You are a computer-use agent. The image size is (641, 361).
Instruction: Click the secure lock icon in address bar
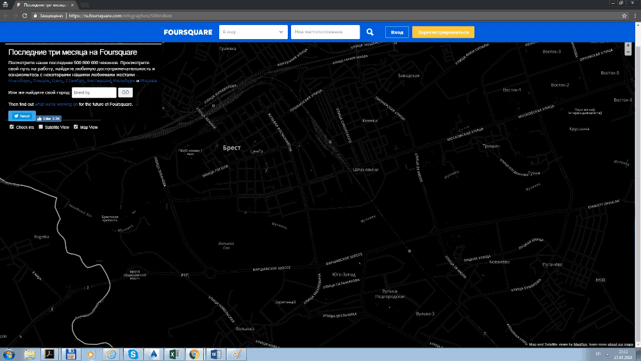[x=35, y=16]
